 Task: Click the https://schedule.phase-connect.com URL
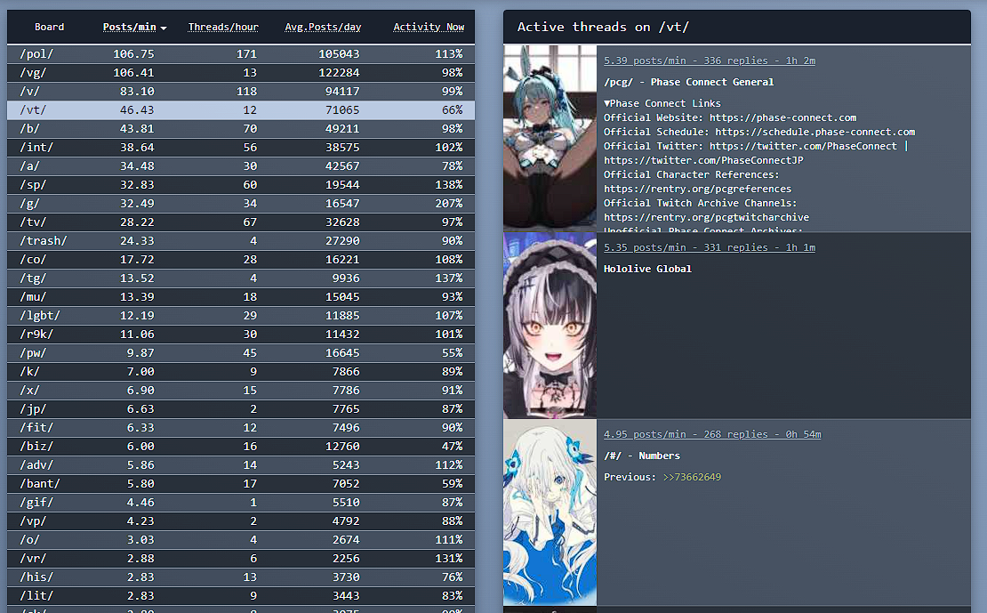pyautogui.click(x=815, y=132)
